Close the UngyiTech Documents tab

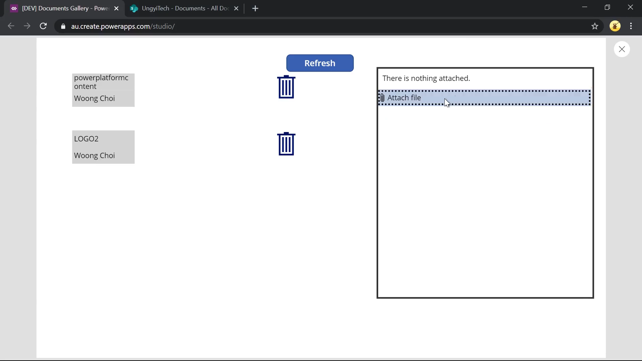pyautogui.click(x=236, y=9)
